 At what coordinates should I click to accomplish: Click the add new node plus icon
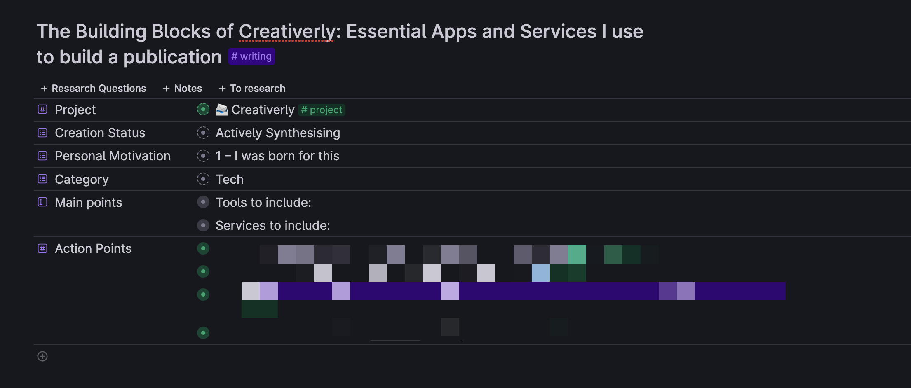click(42, 356)
